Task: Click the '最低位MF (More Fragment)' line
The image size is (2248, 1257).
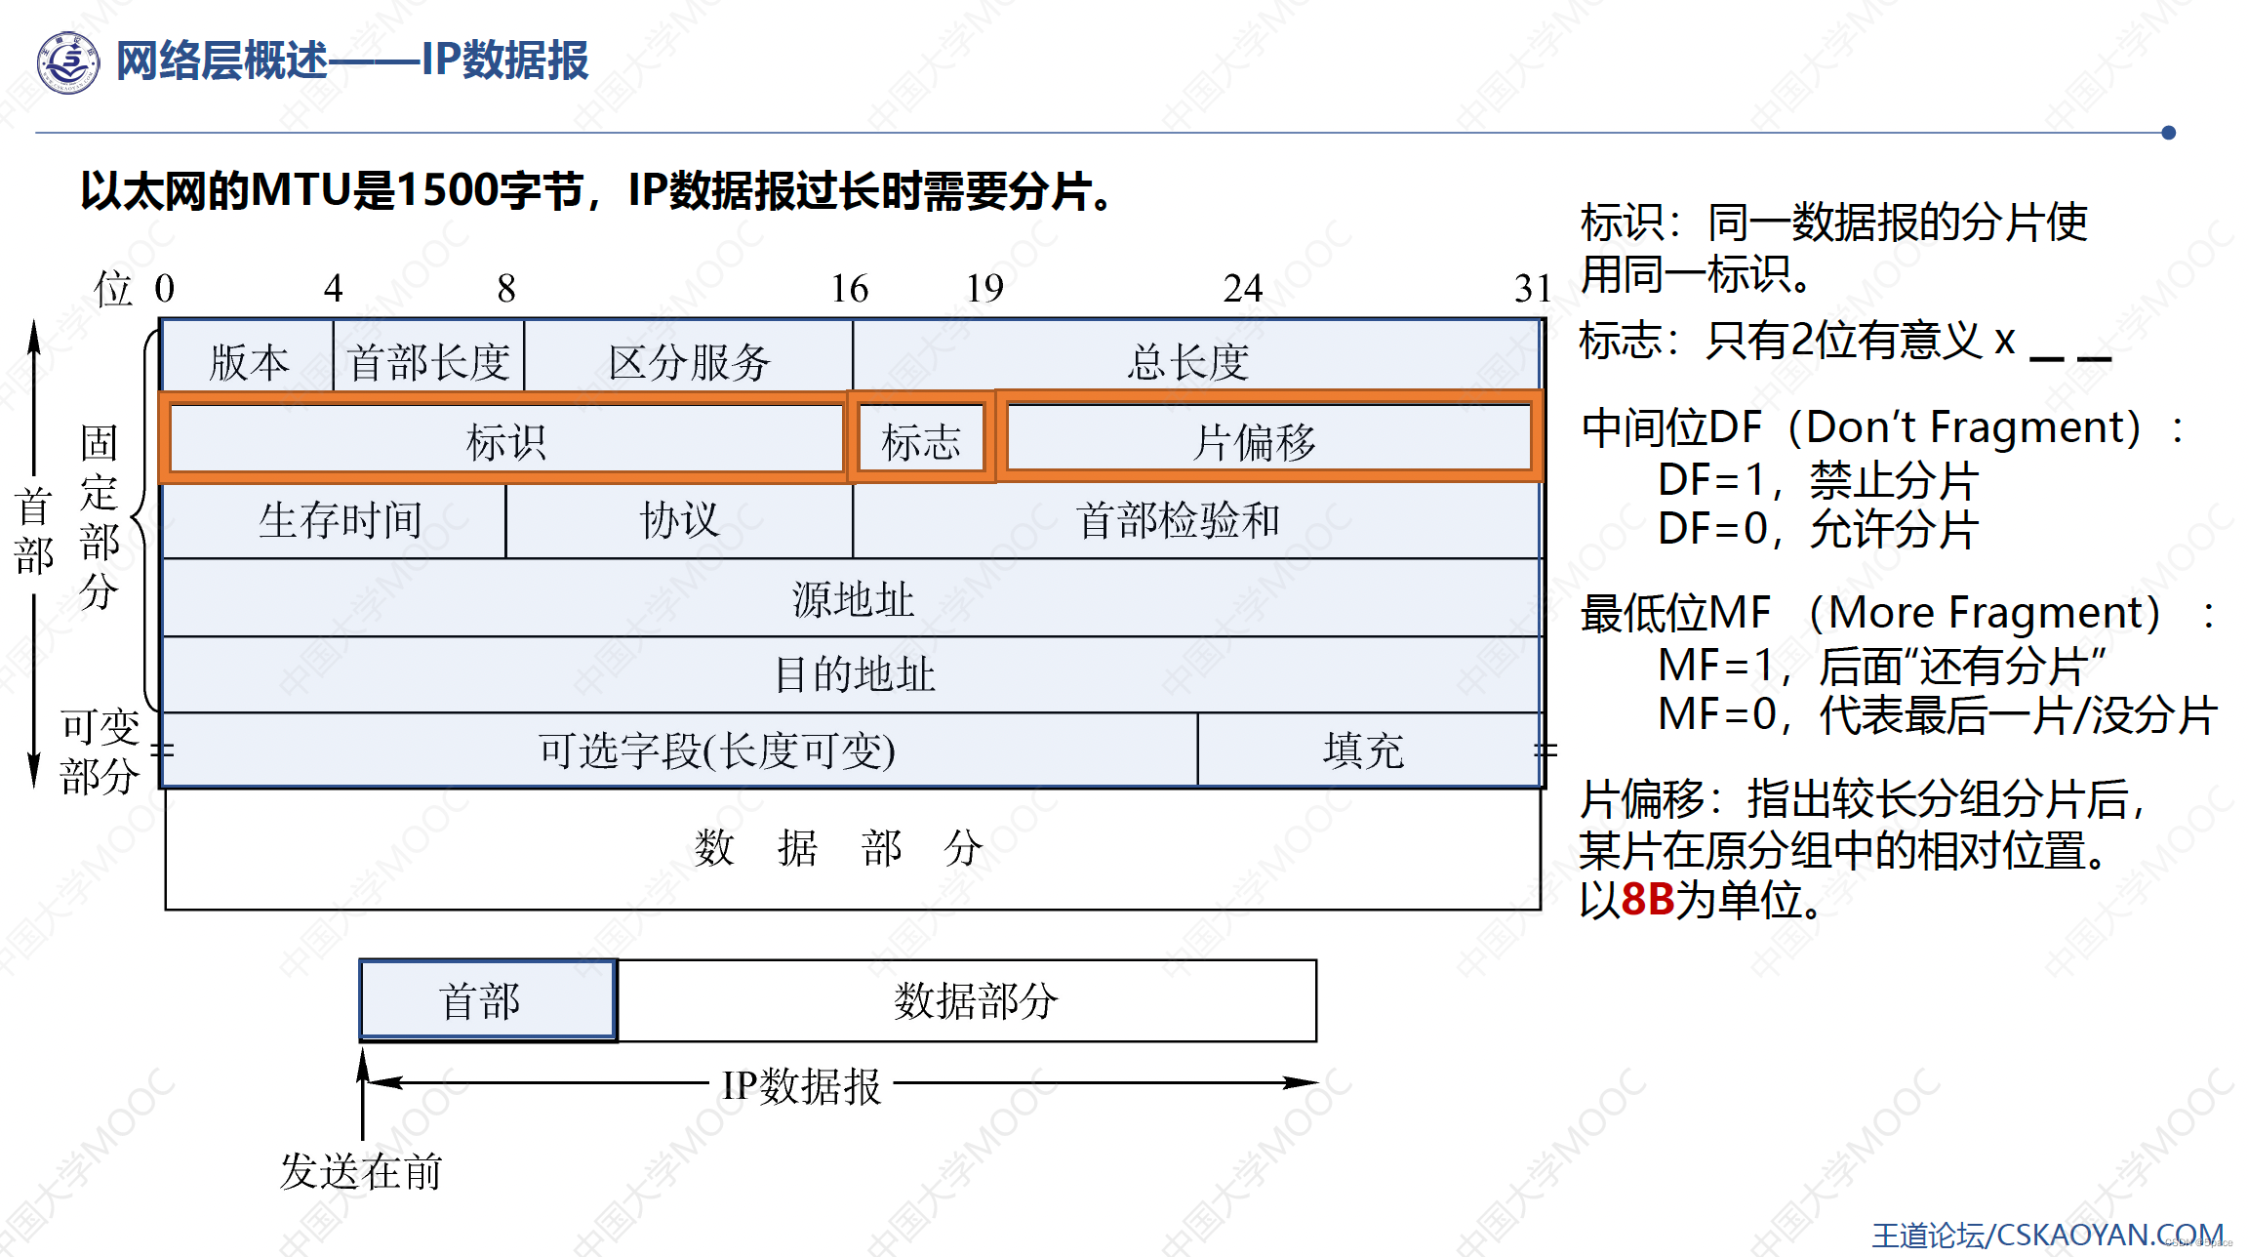Action: coord(1898,613)
